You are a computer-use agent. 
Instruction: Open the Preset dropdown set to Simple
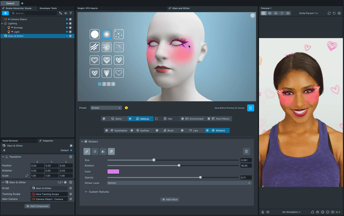[105, 108]
